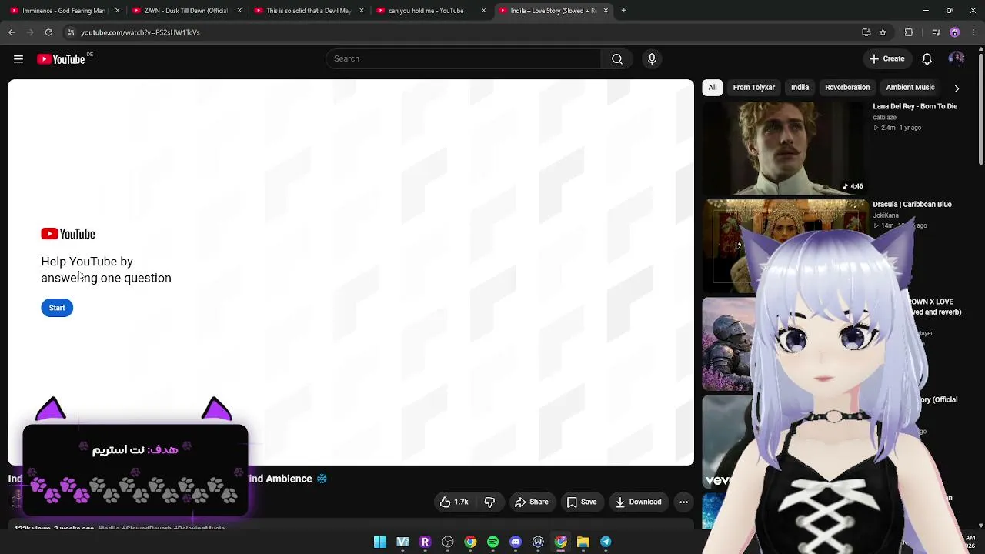The width and height of the screenshot is (985, 554).
Task: Open the 'catblaze' channel name
Action: pos(884,118)
